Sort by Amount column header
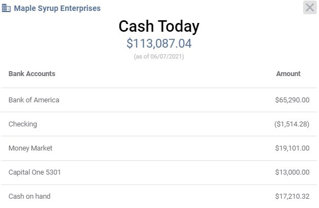The height and width of the screenshot is (208, 319). pos(288,73)
